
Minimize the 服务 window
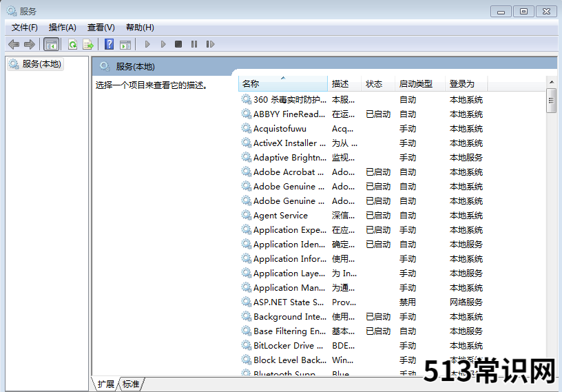click(501, 12)
